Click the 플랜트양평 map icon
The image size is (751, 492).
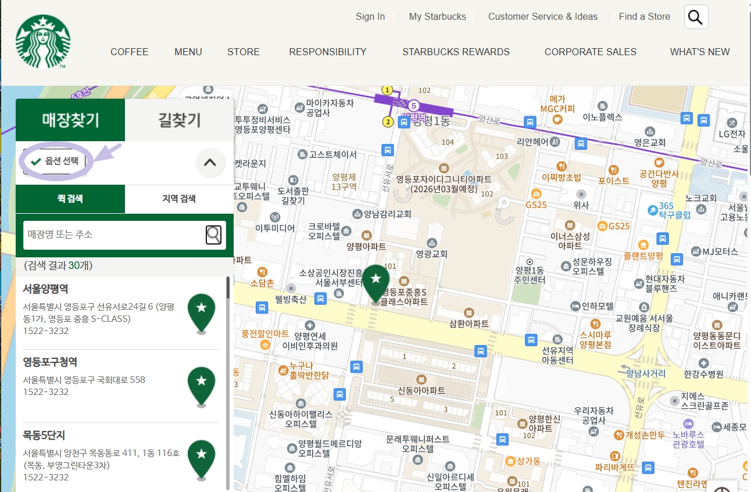click(x=643, y=245)
